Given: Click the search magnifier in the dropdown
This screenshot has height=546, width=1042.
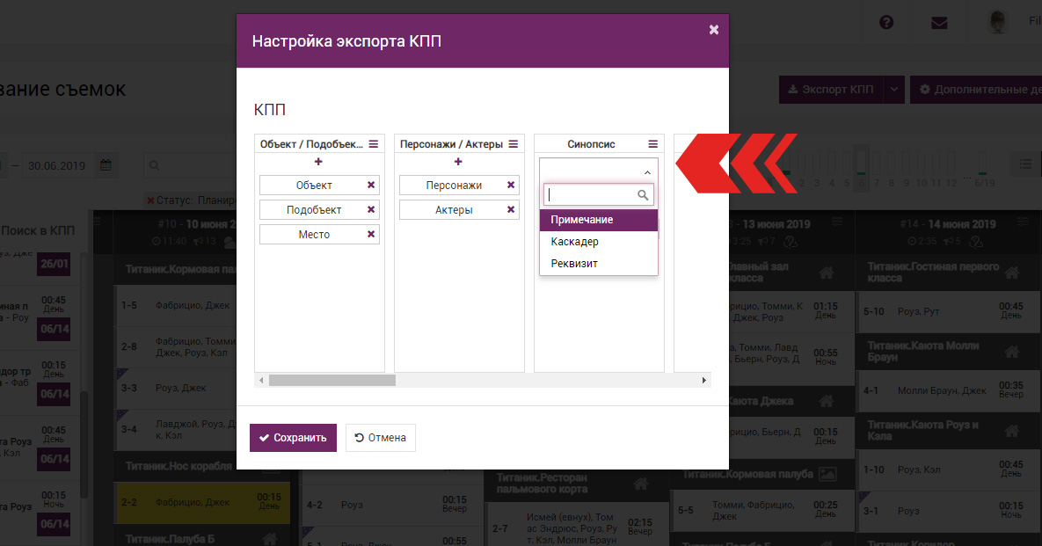Looking at the screenshot, I should [x=643, y=194].
